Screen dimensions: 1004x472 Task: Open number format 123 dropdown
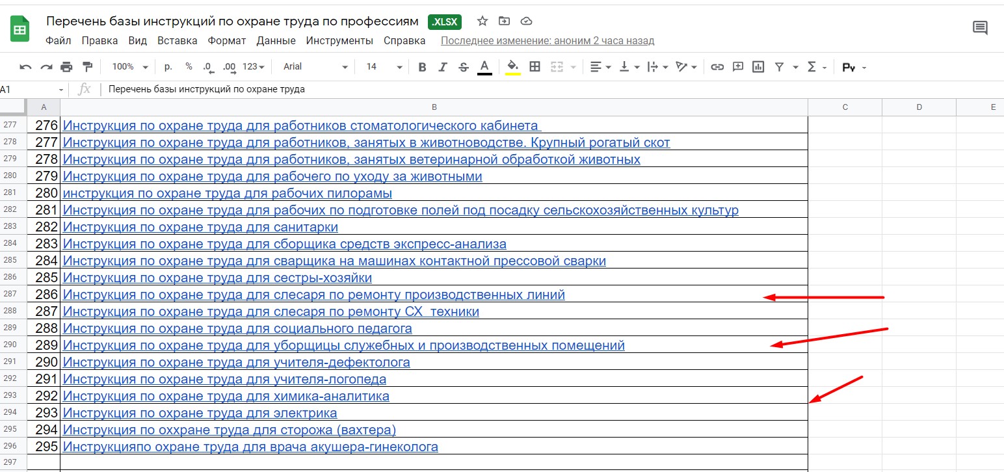click(253, 67)
